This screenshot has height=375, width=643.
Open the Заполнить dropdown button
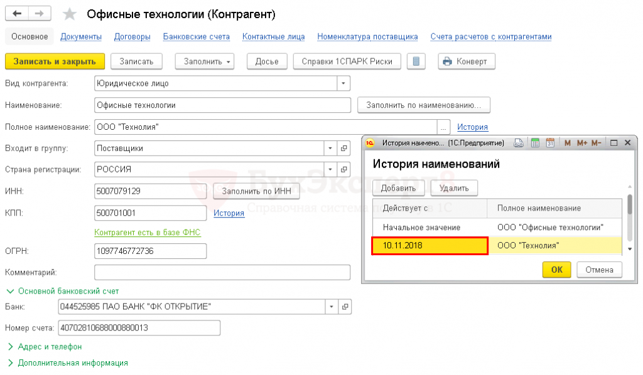tap(204, 61)
